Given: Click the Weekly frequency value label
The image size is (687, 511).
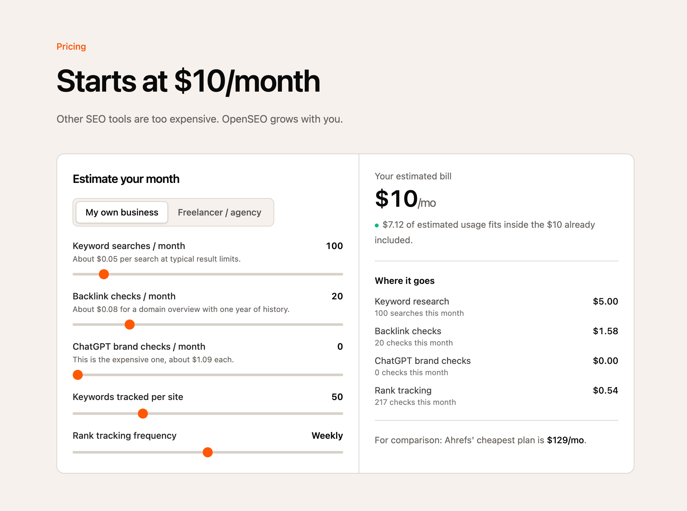Looking at the screenshot, I should 327,436.
